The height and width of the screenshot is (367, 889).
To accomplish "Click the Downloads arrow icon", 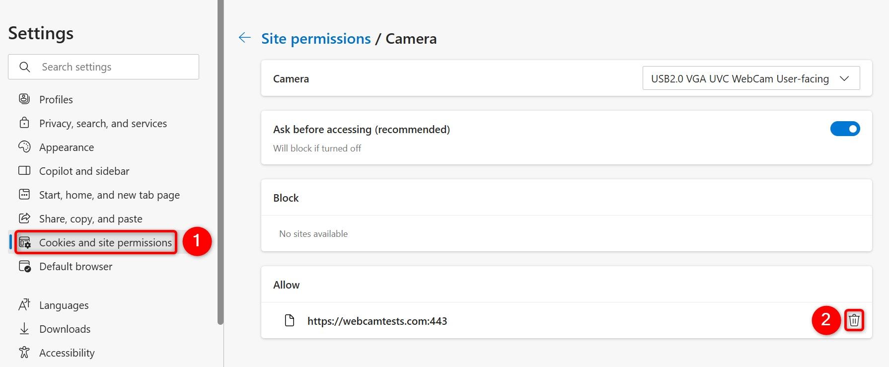I will [x=24, y=329].
